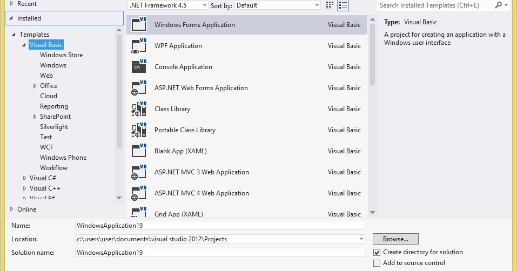The image size is (517, 271).
Task: Click the Blank App (XAML) icon
Action: point(139,151)
